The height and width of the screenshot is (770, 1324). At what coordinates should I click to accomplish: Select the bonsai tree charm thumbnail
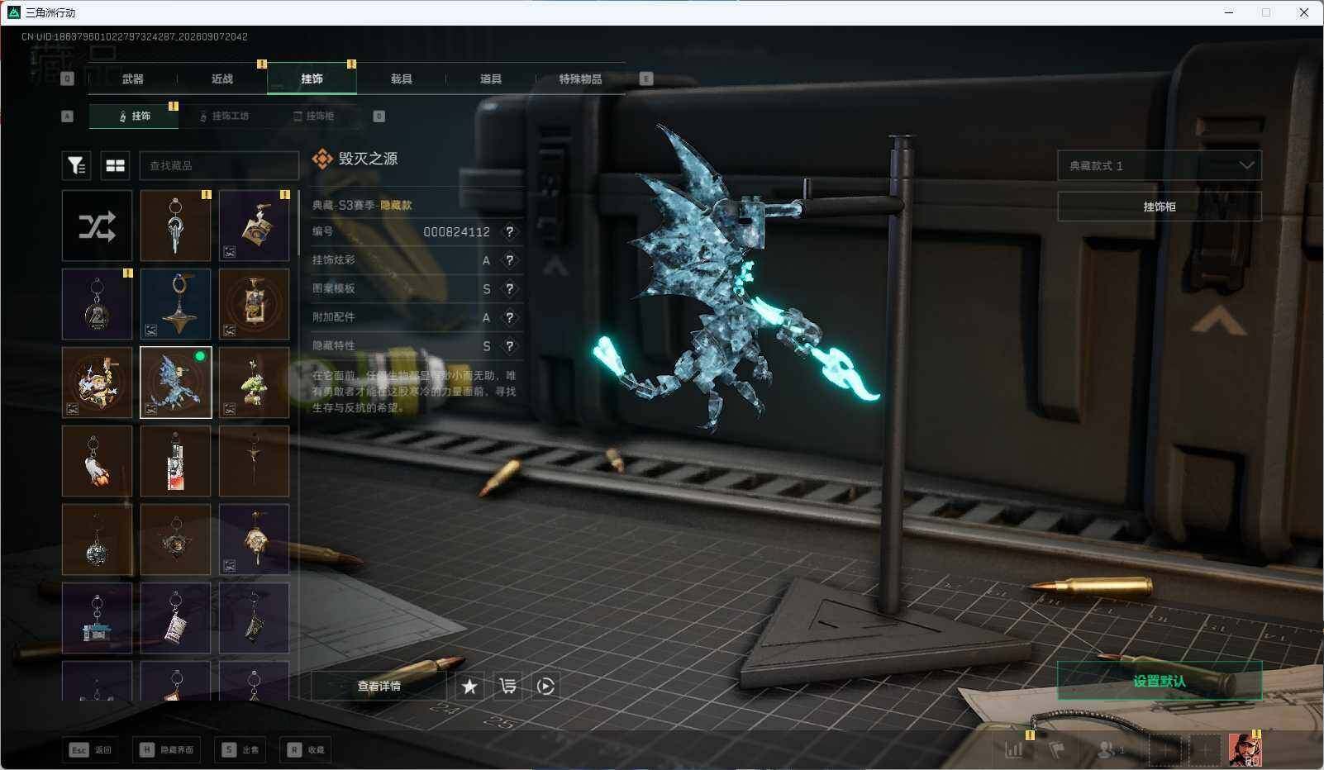(254, 383)
